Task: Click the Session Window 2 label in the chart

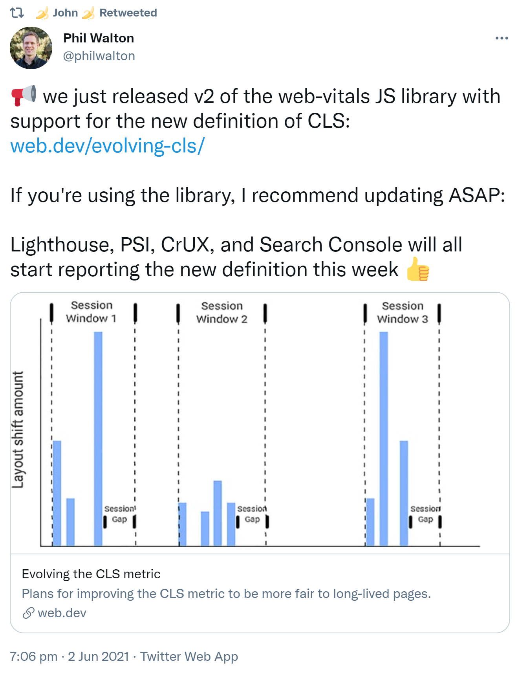Action: pos(222,312)
